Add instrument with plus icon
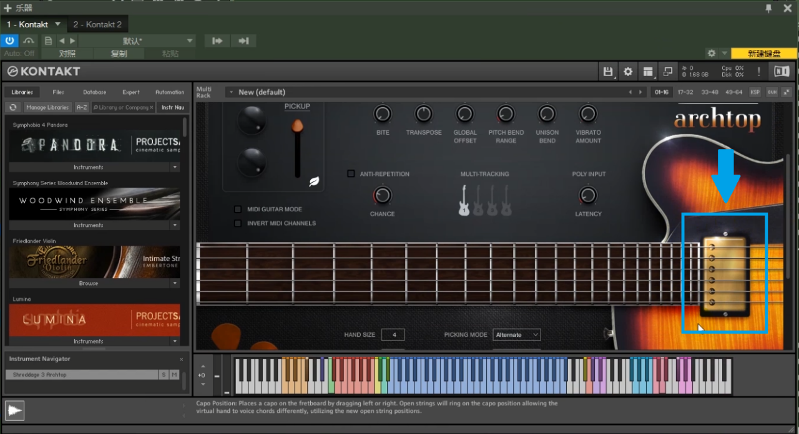Viewport: 799px width, 434px height. [x=7, y=8]
